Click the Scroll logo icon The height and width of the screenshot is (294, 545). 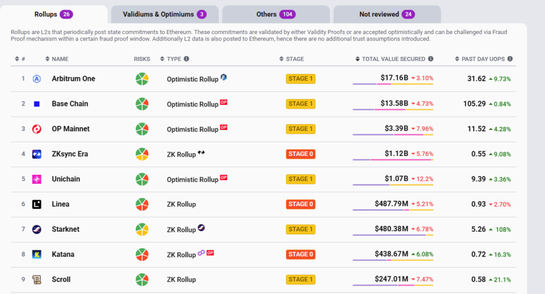pos(37,280)
